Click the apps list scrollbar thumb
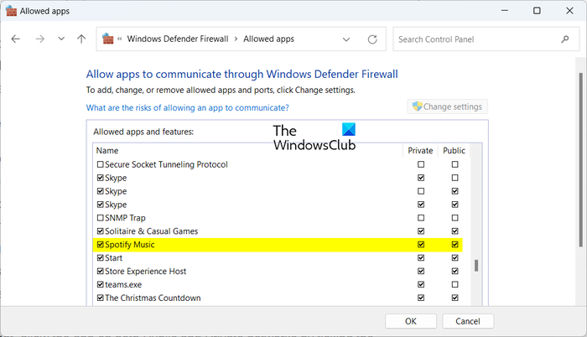The image size is (587, 337). (x=476, y=266)
